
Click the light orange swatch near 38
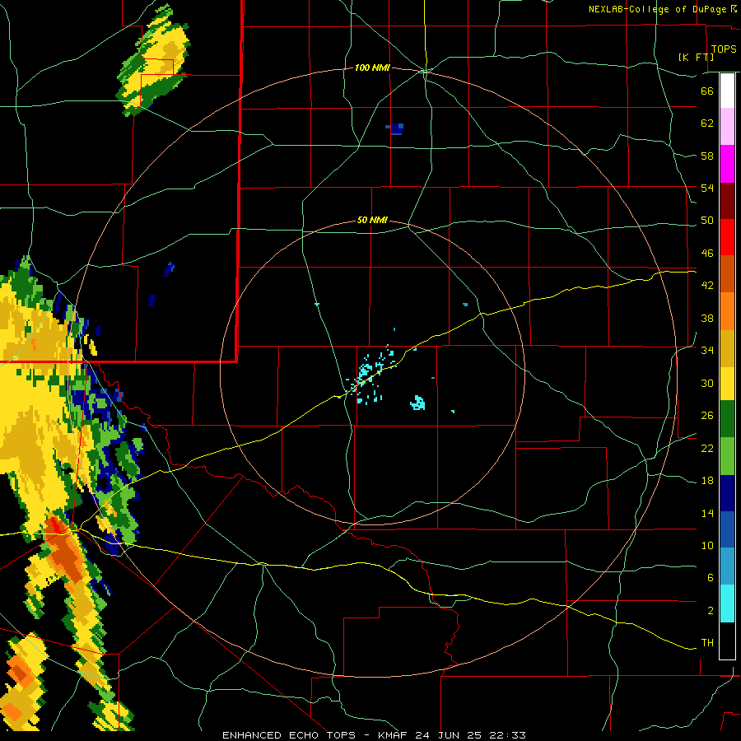pos(727,311)
